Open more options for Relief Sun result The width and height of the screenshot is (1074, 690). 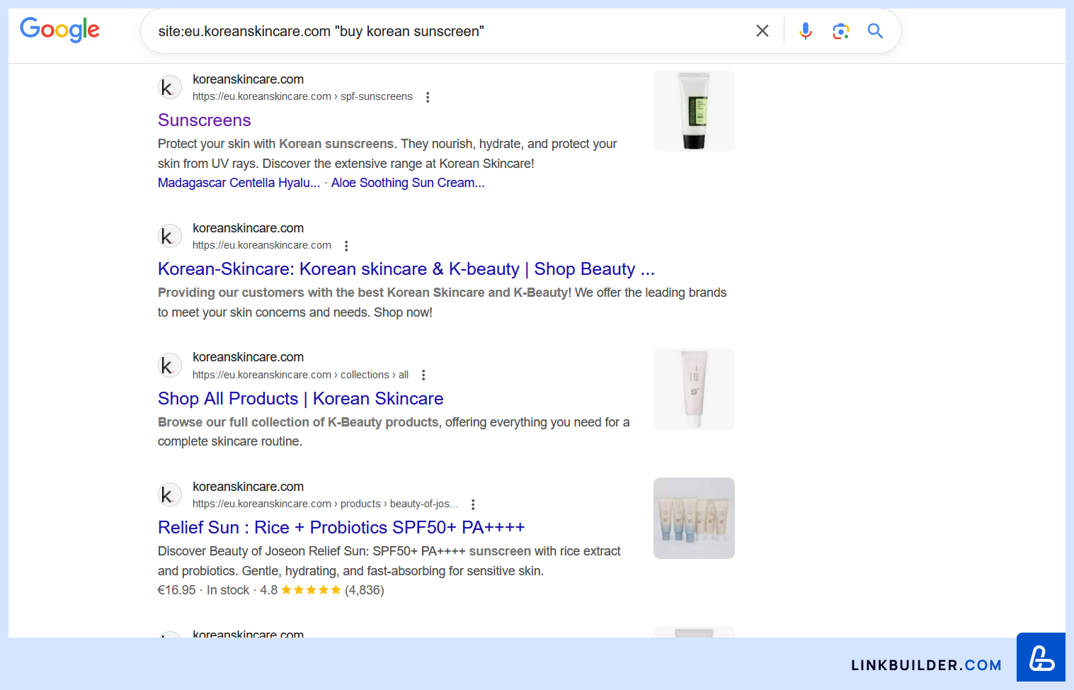tap(473, 504)
